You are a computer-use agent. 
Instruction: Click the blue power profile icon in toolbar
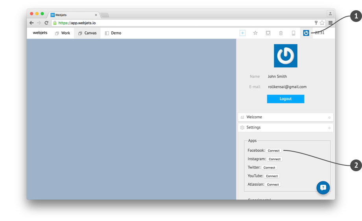click(x=306, y=33)
